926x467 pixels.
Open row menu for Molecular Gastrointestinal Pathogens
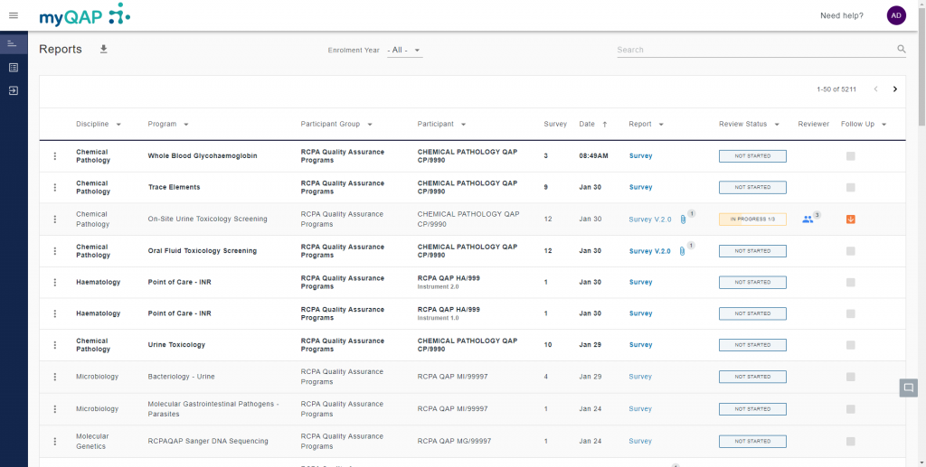coord(55,409)
